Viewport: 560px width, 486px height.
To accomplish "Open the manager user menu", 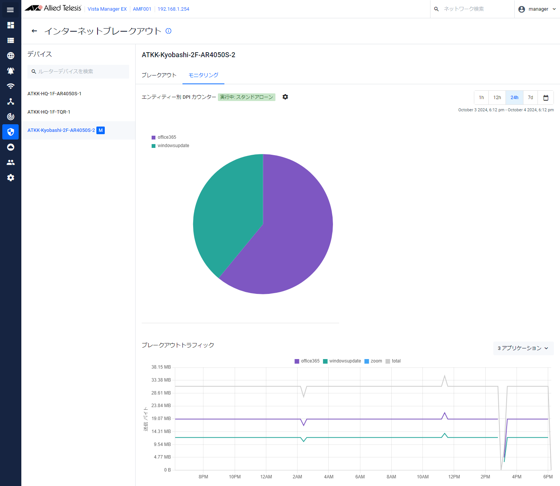I will click(537, 9).
